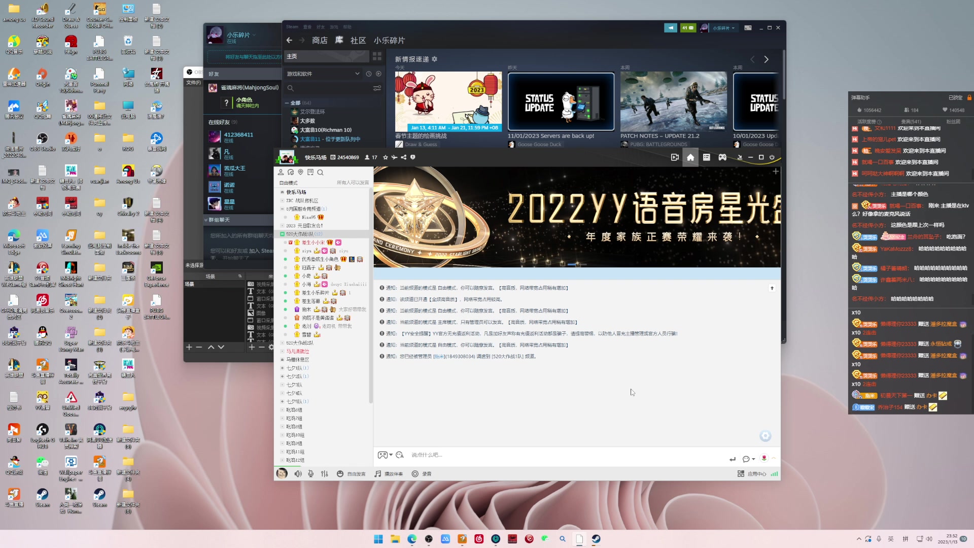Click the airplane icon in YY header
The height and width of the screenshot is (548, 974).
(394, 157)
